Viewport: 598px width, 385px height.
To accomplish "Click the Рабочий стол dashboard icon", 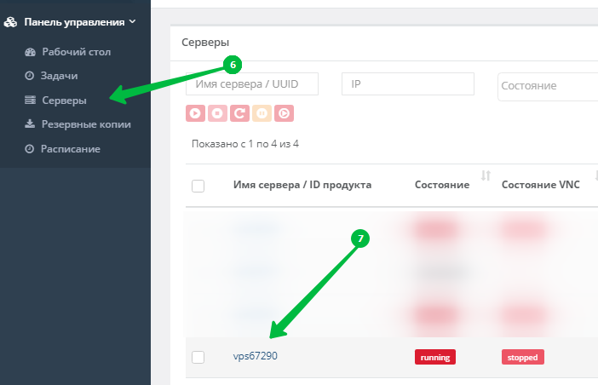I will pos(30,52).
